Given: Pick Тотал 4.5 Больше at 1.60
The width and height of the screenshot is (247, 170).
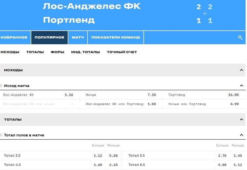Looking at the screenshot, I should (x=98, y=165).
